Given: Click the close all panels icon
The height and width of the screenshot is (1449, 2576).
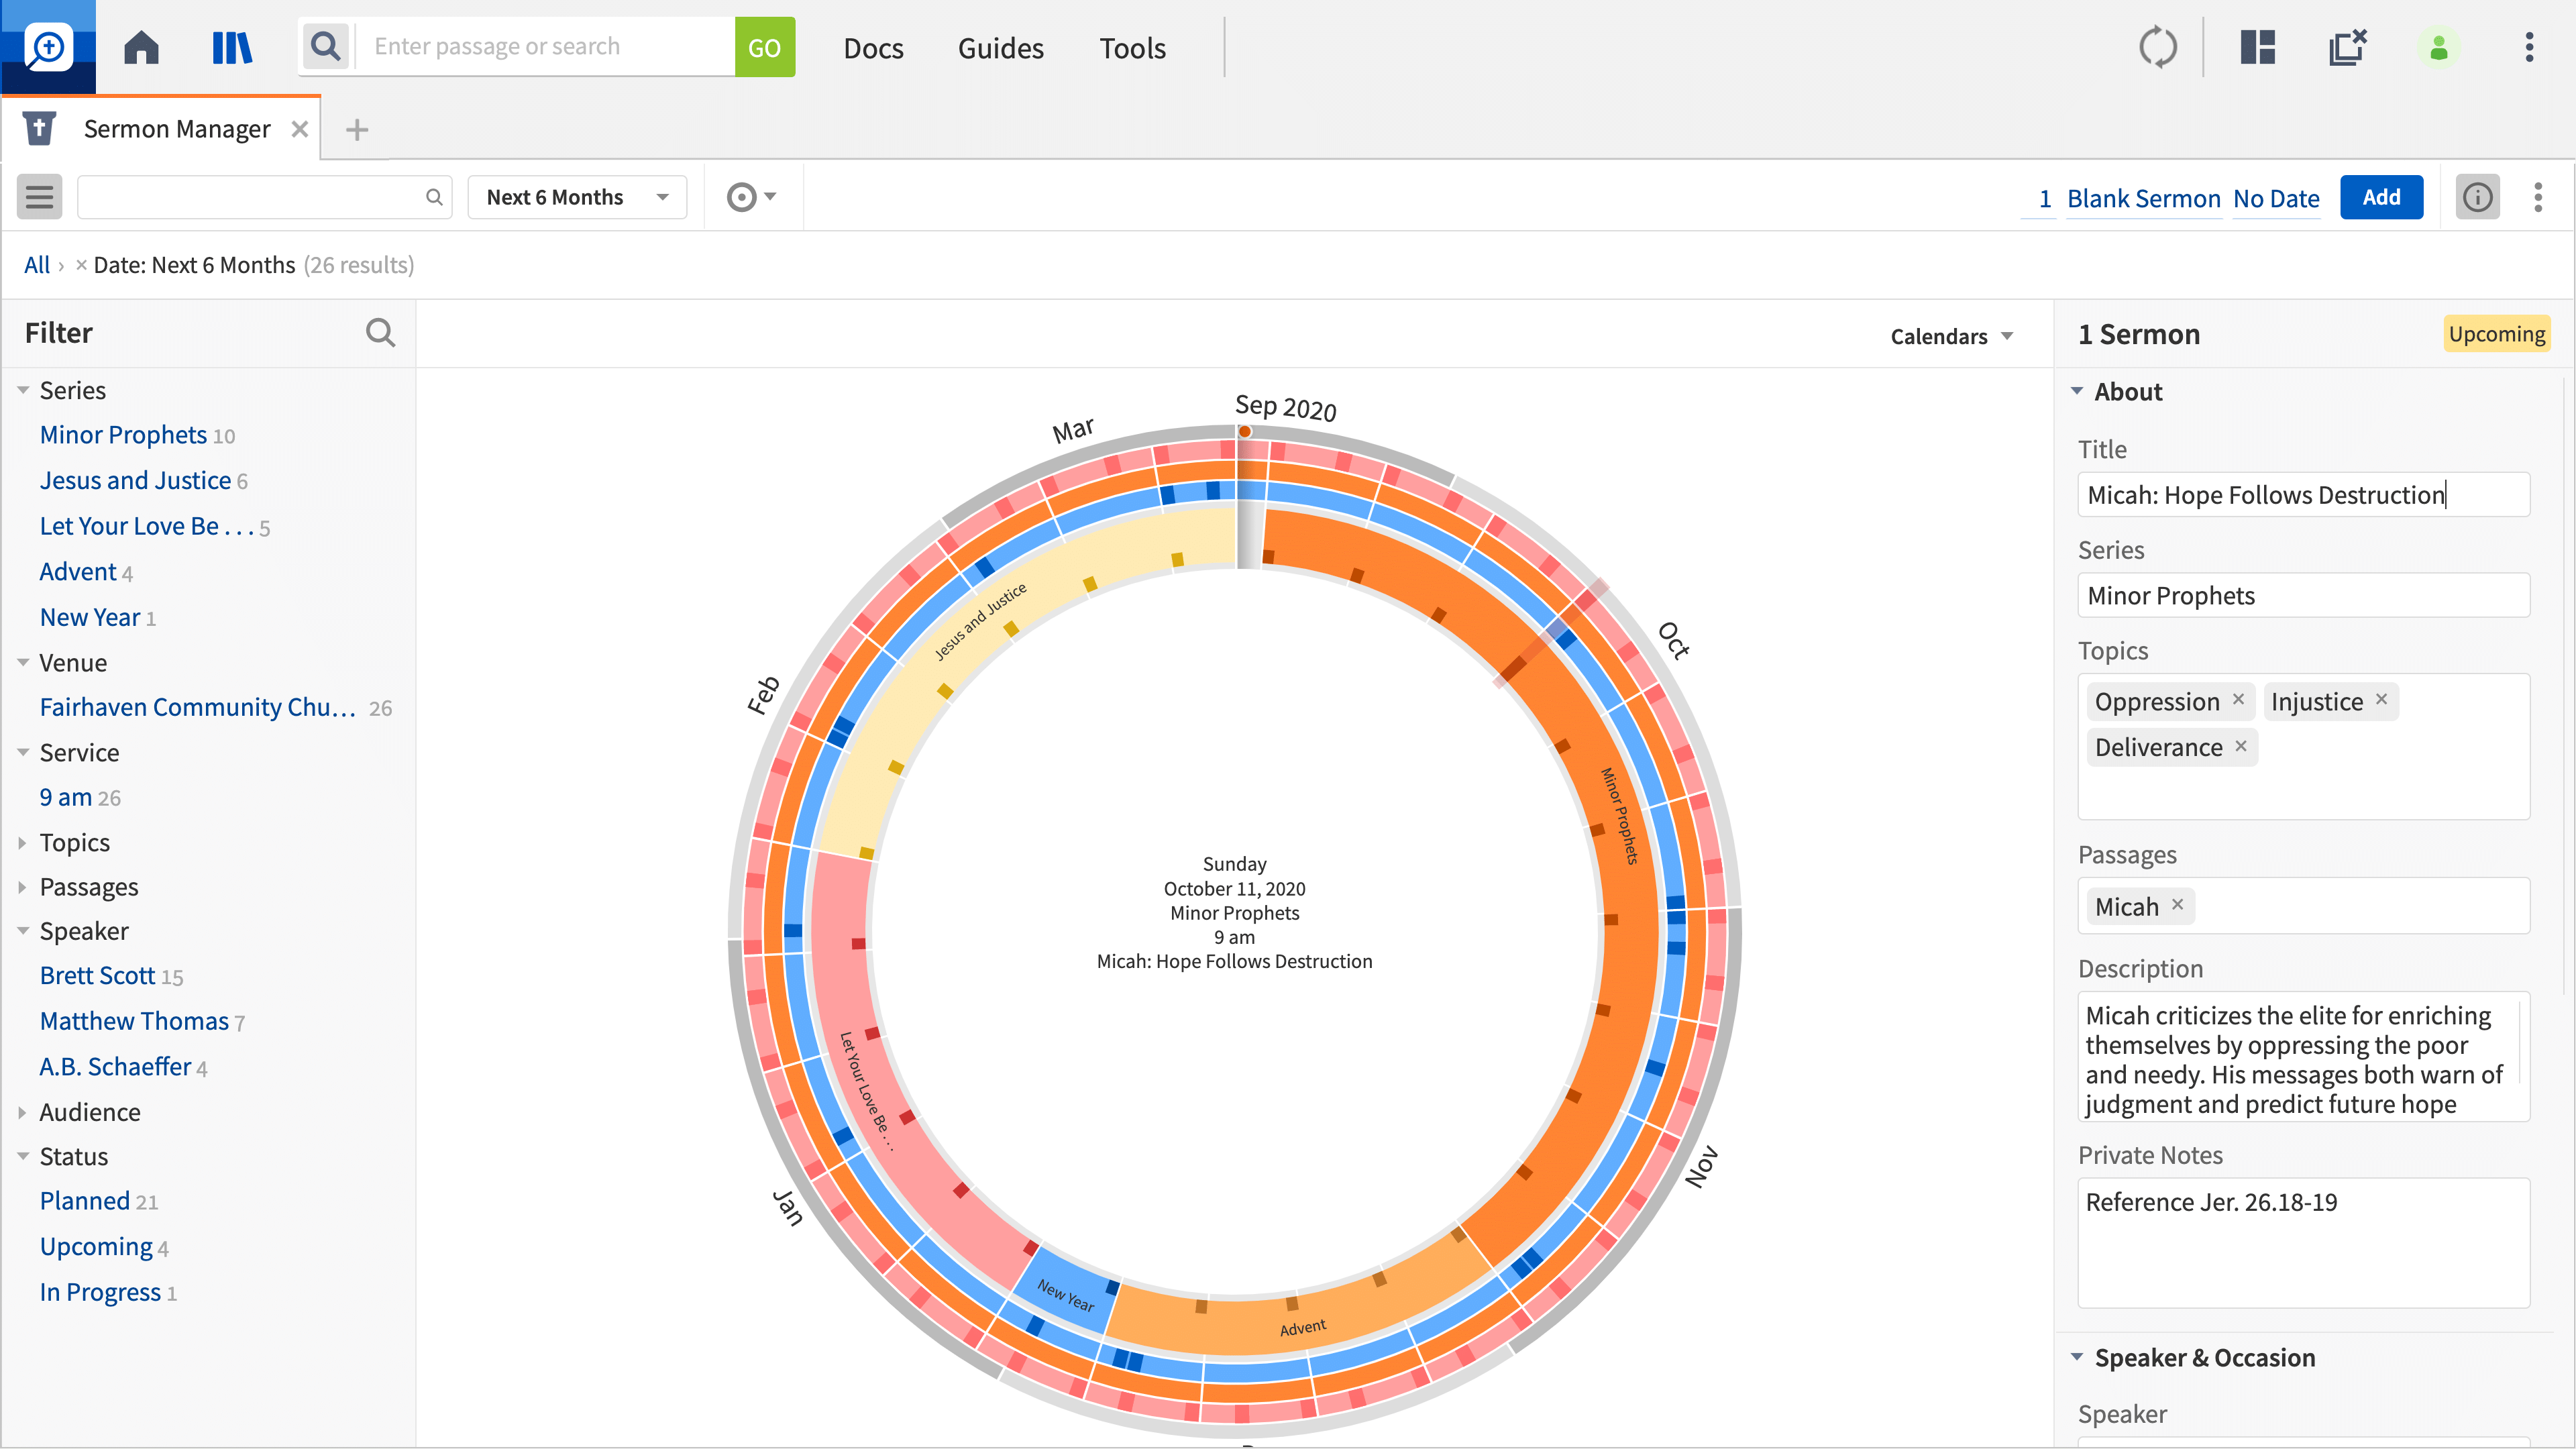Looking at the screenshot, I should 2346,47.
